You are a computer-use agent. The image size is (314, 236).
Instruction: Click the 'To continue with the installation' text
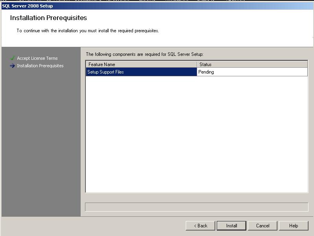coord(88,31)
